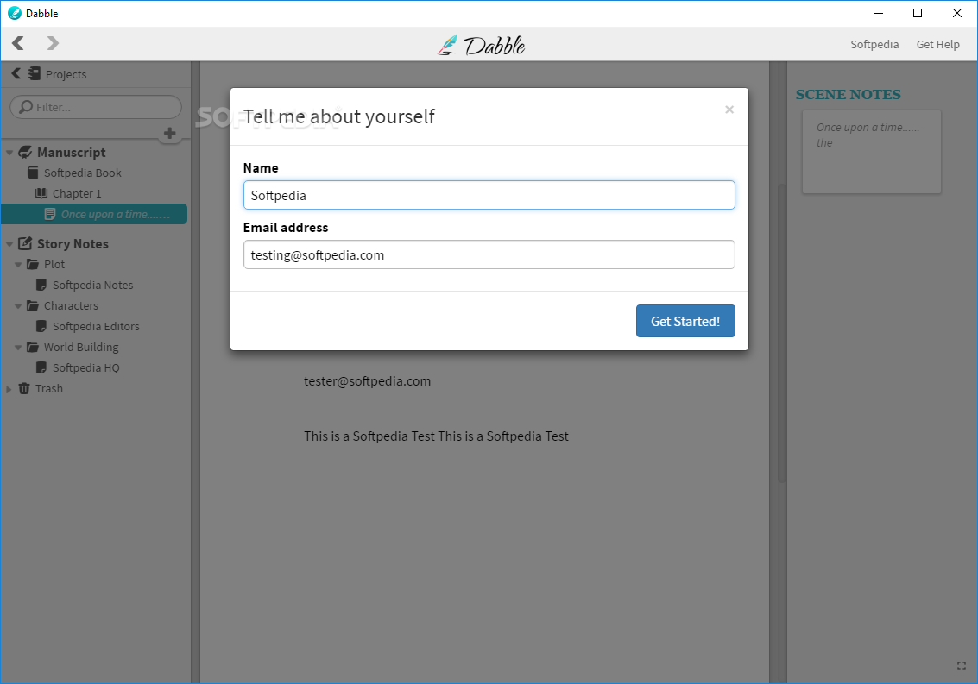The height and width of the screenshot is (684, 978).
Task: Click the editor vertical scrollbar
Action: (781, 334)
